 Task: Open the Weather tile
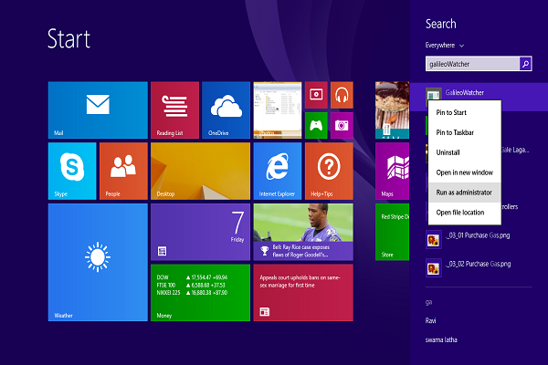(98, 262)
